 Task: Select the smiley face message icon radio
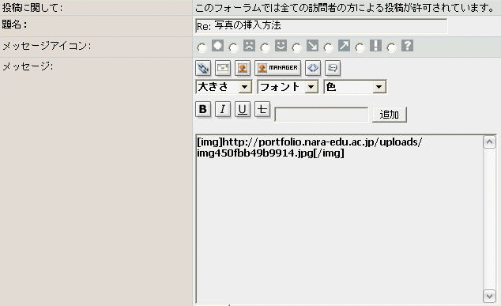(x=266, y=48)
